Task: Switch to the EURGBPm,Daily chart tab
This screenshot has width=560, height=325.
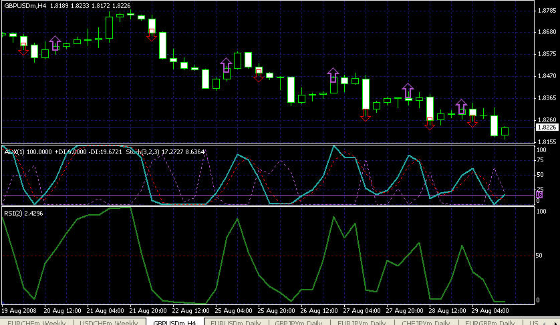Action: pyautogui.click(x=490, y=322)
